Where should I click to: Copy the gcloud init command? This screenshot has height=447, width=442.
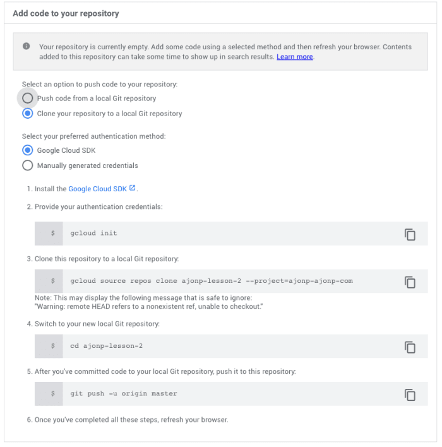[x=410, y=234]
